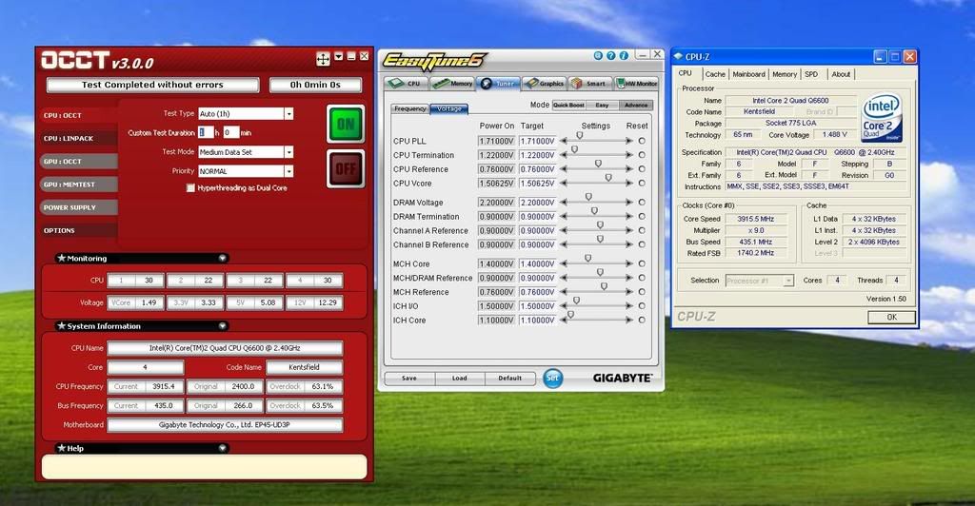Select the DRAM Voltage reset radio button
Screen dimensions: 975x506
642,203
